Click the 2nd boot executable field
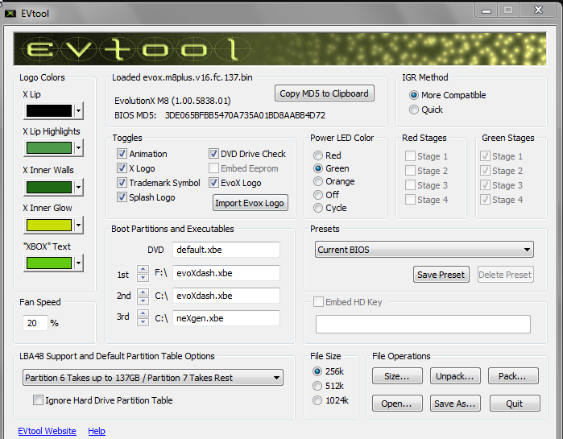 tap(226, 296)
